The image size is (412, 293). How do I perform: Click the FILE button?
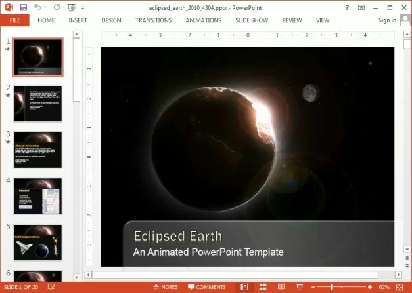(14, 20)
